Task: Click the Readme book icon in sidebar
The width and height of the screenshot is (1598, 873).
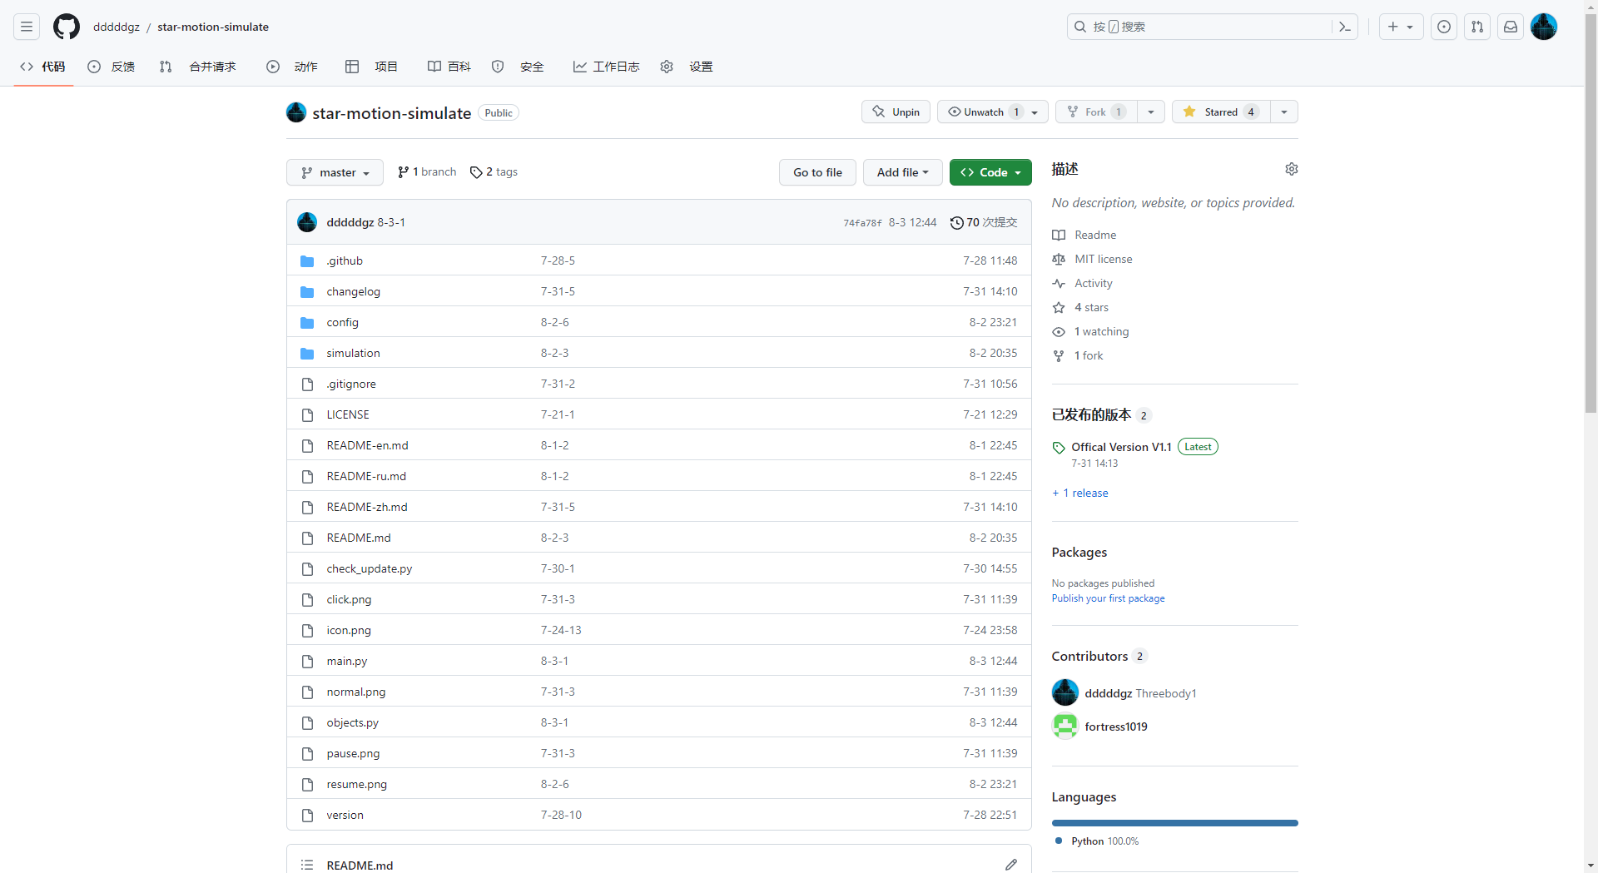Action: pos(1059,235)
